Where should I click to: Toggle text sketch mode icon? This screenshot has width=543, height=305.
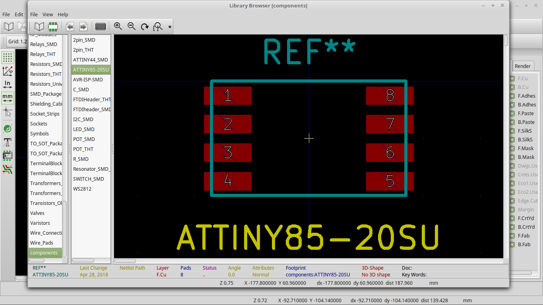(x=8, y=142)
